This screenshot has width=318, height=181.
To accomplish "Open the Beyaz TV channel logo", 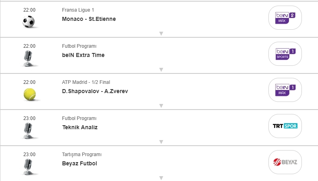I will pyautogui.click(x=285, y=162).
